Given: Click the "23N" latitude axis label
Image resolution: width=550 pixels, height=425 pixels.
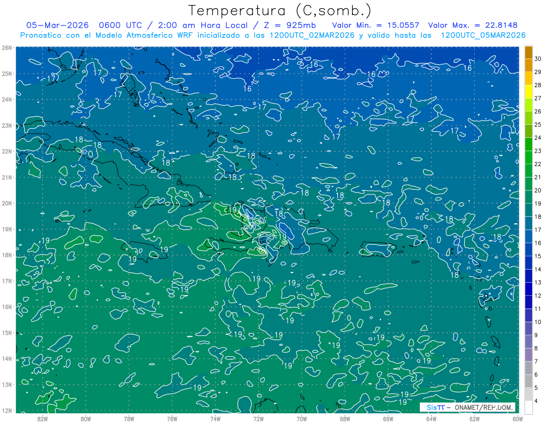Looking at the screenshot, I should pyautogui.click(x=7, y=125).
